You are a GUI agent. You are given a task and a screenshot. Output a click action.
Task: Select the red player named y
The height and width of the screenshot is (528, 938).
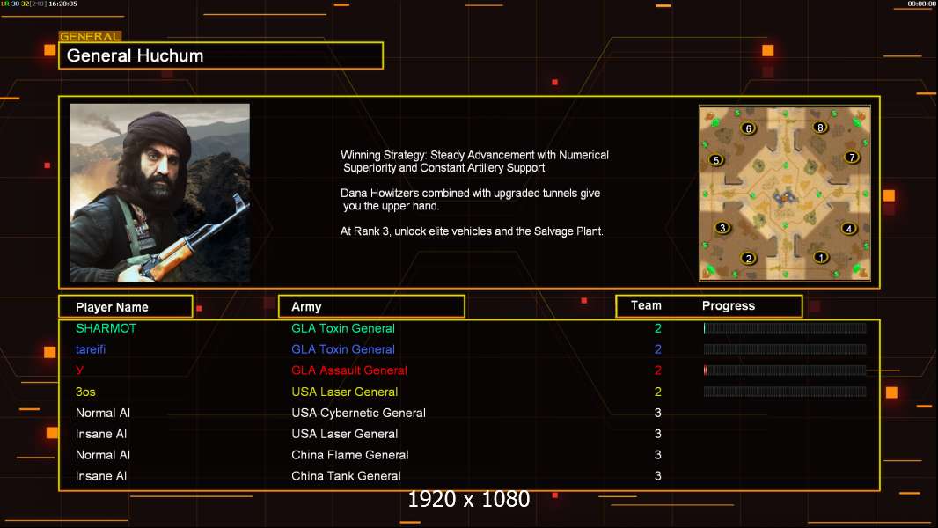(79, 370)
